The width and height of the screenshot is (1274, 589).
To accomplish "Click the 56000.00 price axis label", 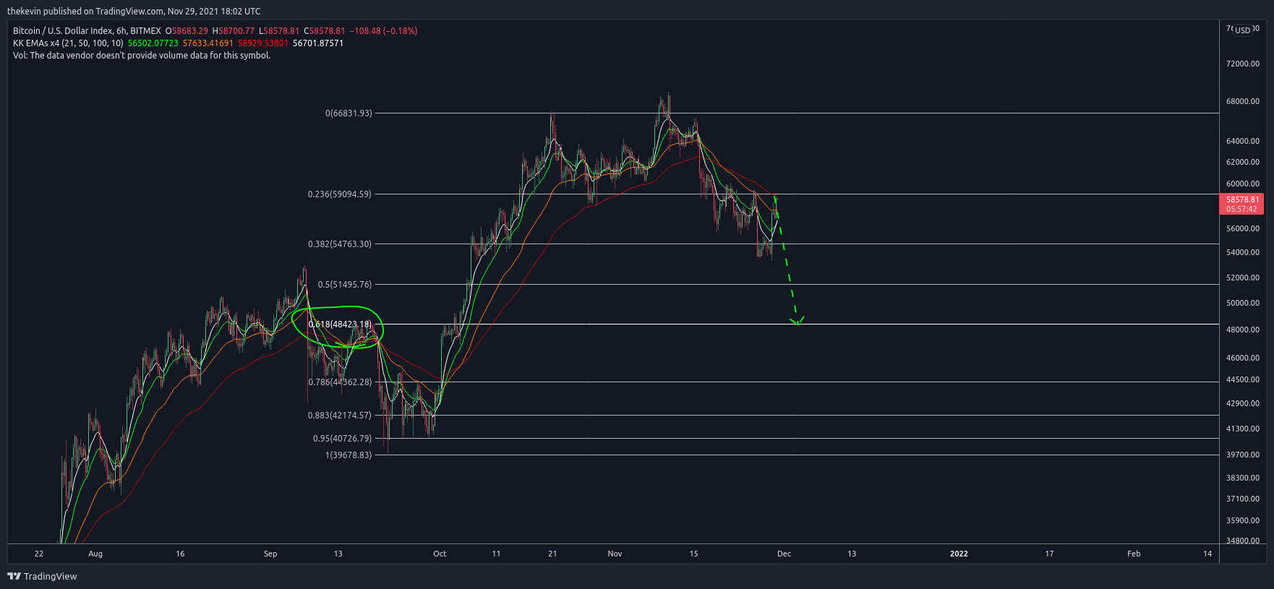I will pos(1243,228).
